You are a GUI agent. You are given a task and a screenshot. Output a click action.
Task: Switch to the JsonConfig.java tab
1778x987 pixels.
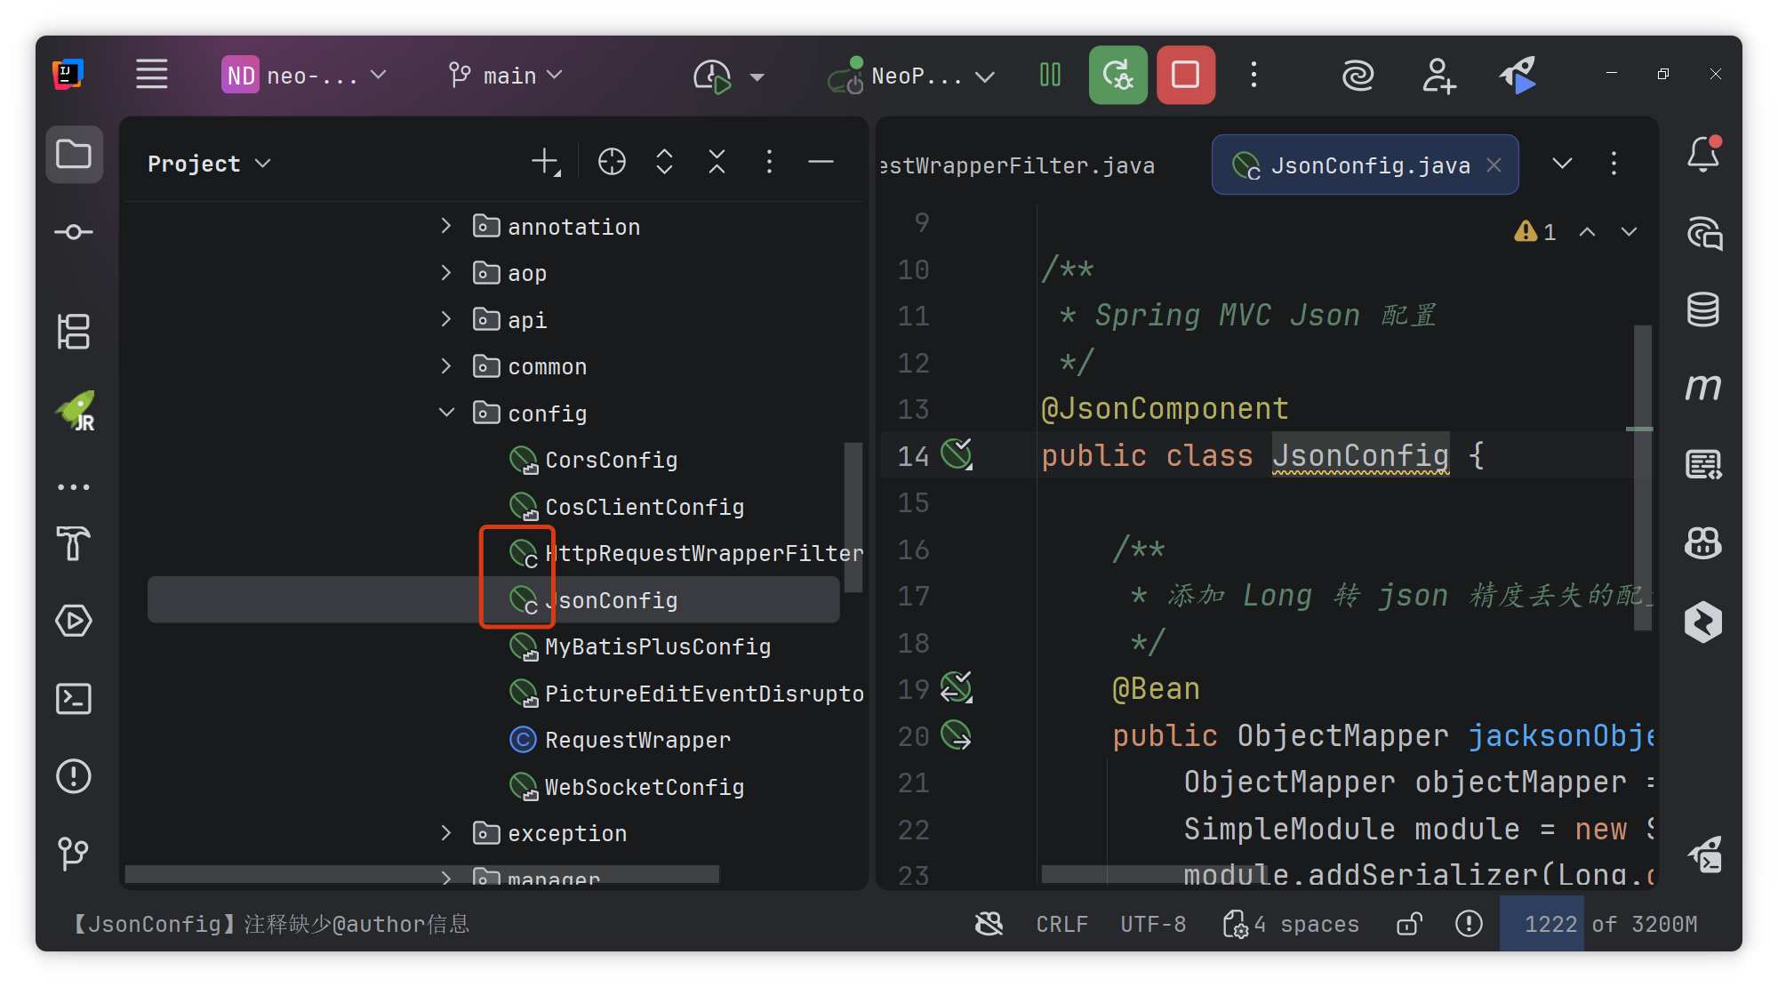click(1367, 165)
